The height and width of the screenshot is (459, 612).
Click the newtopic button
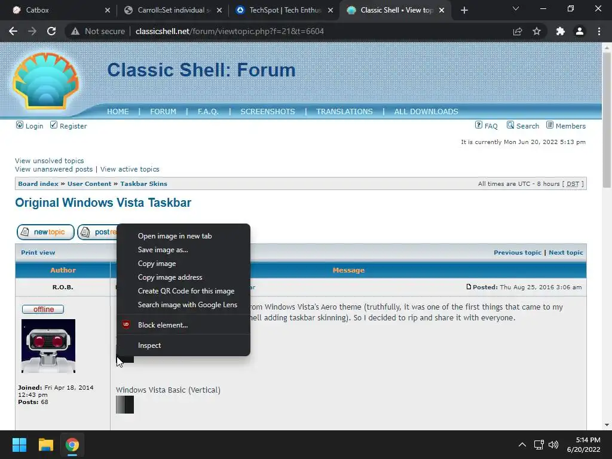[45, 232]
